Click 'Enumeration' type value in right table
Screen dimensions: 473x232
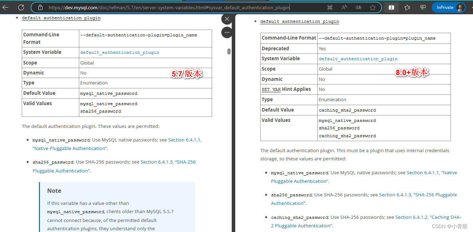(x=332, y=99)
